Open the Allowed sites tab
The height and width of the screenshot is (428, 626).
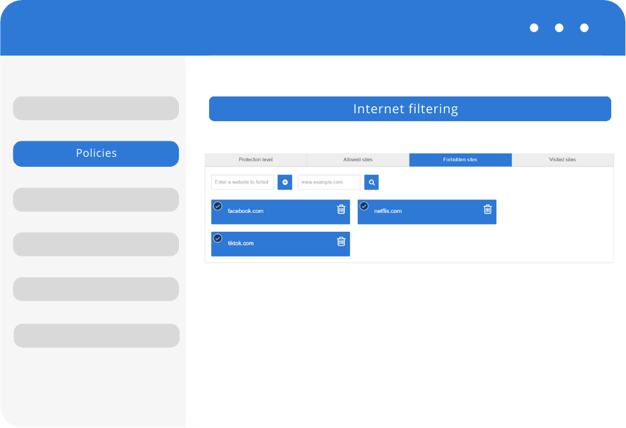358,160
